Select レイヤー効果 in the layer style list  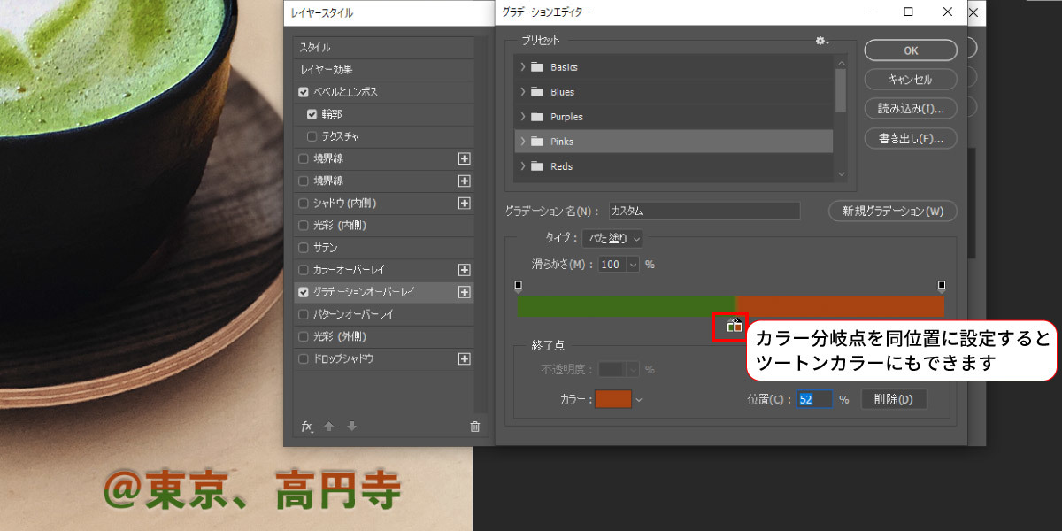383,70
